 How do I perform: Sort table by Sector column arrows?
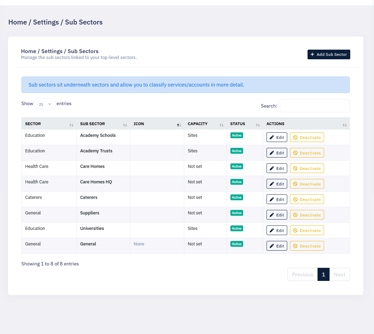pyautogui.click(x=71, y=125)
